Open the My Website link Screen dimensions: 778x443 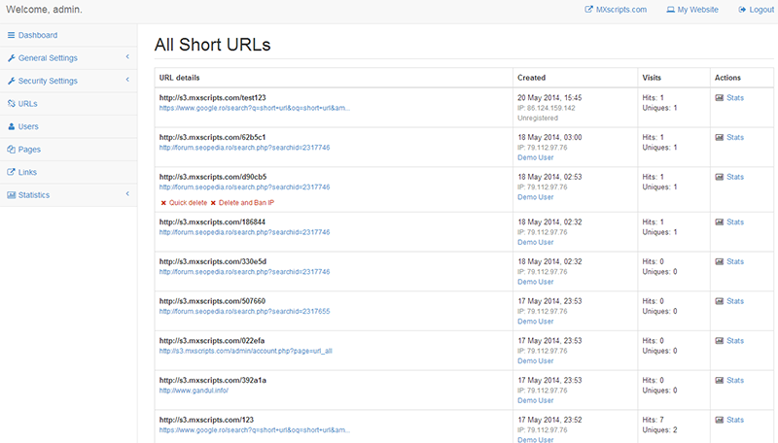pos(697,10)
